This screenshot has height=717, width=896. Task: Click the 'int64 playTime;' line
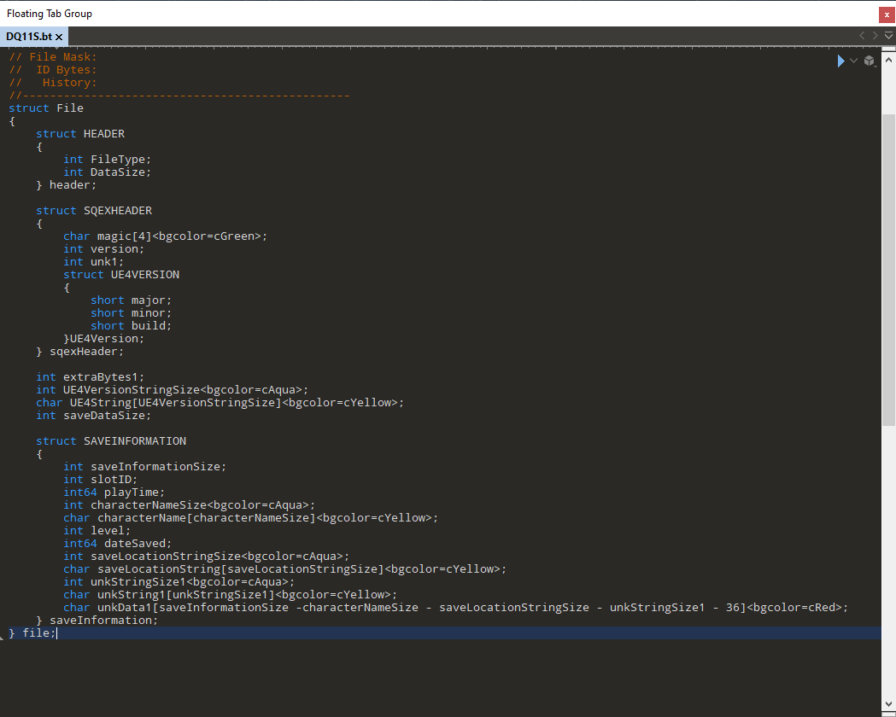(114, 492)
